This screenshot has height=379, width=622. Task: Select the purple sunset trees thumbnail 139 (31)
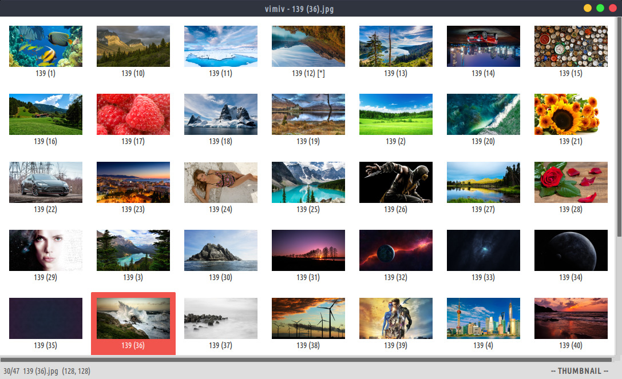(308, 250)
